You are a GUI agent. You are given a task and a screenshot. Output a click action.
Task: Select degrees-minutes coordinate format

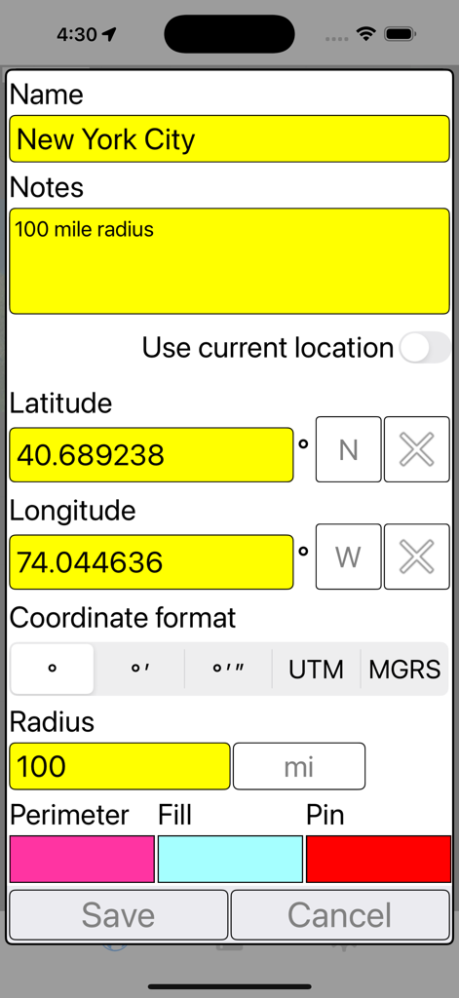[x=139, y=669]
